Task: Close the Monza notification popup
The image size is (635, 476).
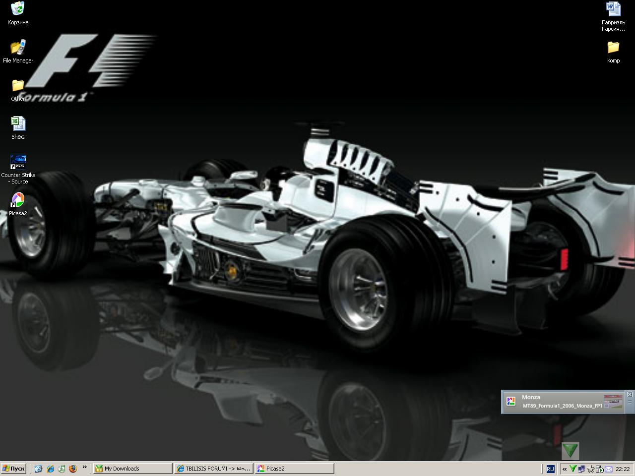Action: [630, 395]
